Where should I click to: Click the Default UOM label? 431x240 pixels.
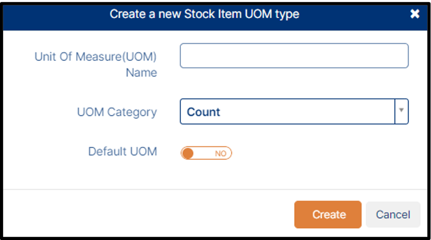[x=123, y=151]
